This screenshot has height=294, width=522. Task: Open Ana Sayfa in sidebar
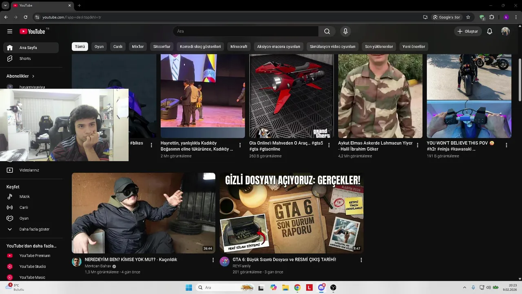pos(31,48)
